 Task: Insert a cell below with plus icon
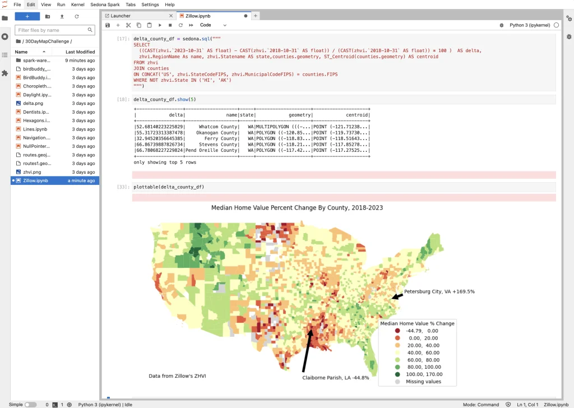coord(118,25)
